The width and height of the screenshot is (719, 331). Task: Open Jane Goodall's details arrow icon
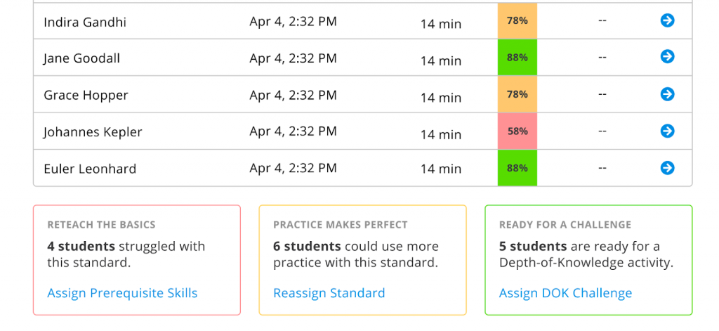click(667, 57)
